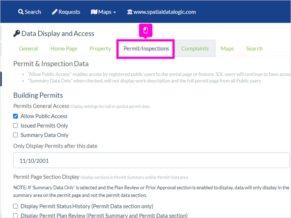Click the permits date field 11/10/2001
This screenshot has height=218, width=291.
pos(152,161)
